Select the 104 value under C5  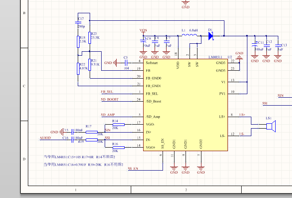126,68
